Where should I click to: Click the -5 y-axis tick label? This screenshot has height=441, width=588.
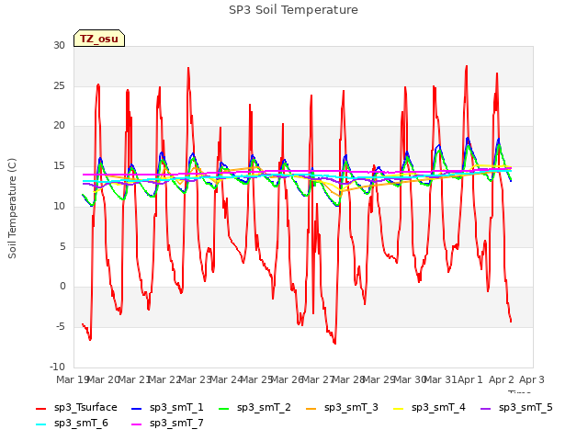61,327
